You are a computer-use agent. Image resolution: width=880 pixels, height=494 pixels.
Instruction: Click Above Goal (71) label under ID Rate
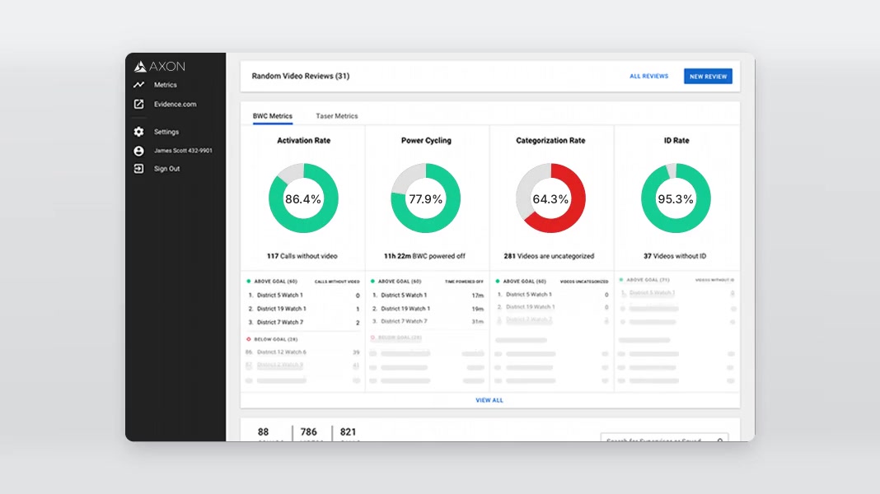click(648, 280)
